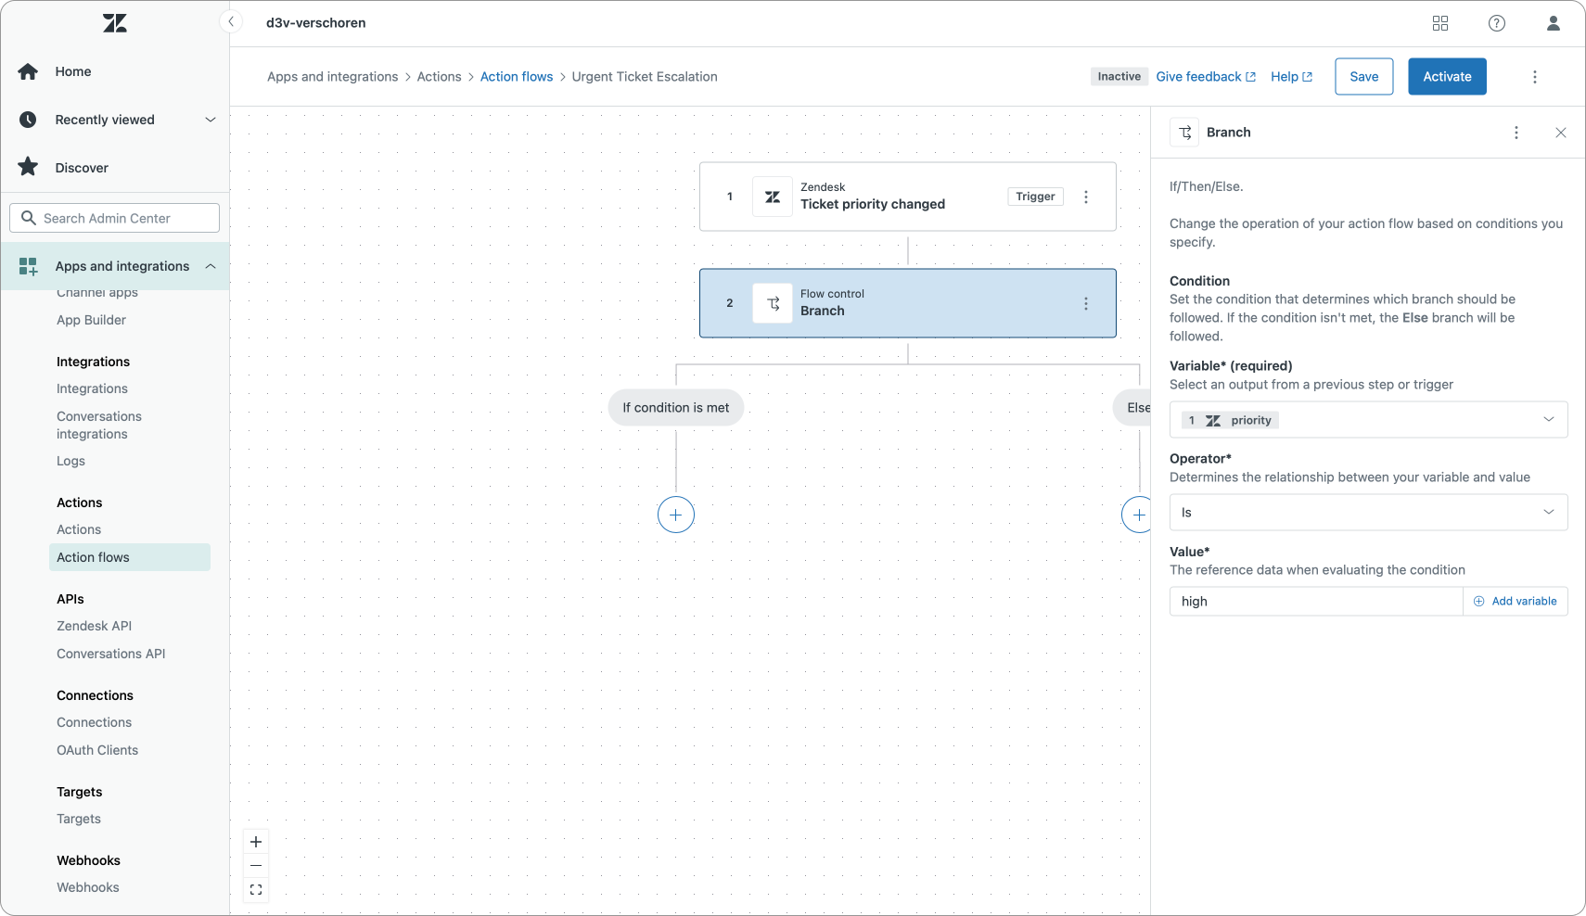Expand the Recently viewed section

tap(211, 120)
